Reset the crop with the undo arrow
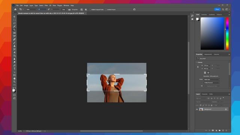This screenshot has width=240, height=135. pos(134,9)
